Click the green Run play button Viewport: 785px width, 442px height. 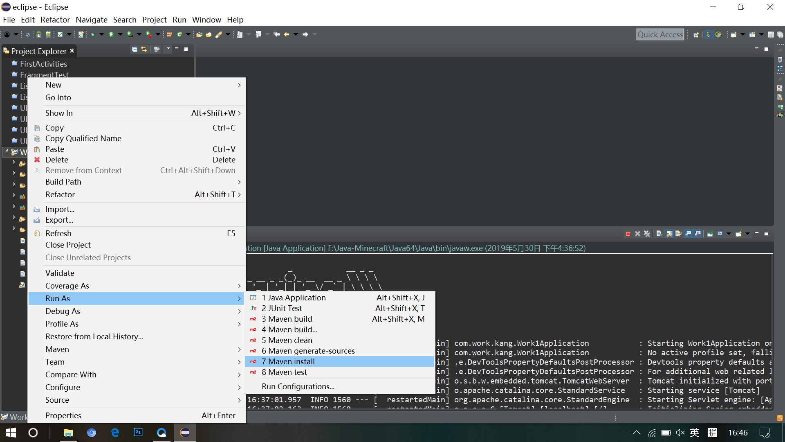[x=111, y=35]
